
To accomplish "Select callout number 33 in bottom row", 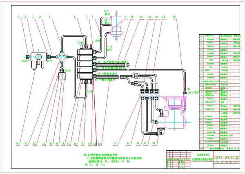I will coord(128,143).
